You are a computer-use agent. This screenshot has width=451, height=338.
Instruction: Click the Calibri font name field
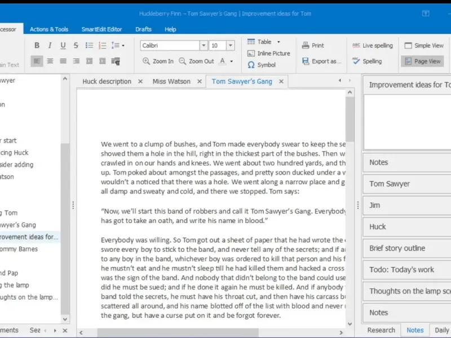click(170, 46)
